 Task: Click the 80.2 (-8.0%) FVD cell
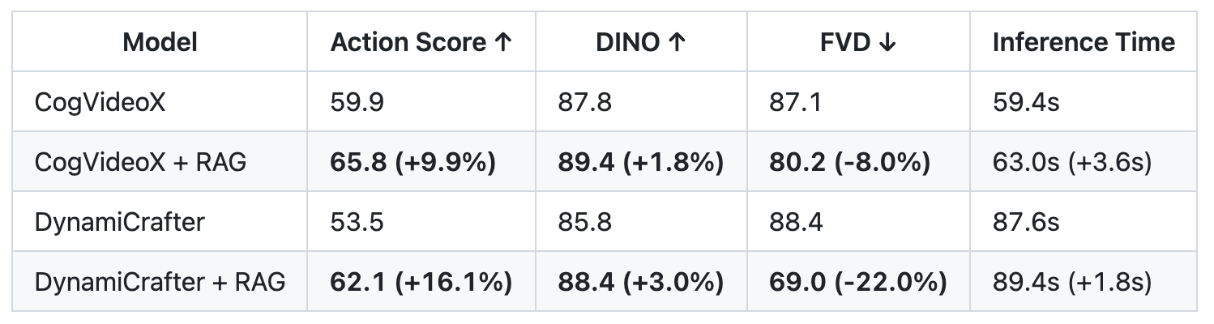(849, 162)
